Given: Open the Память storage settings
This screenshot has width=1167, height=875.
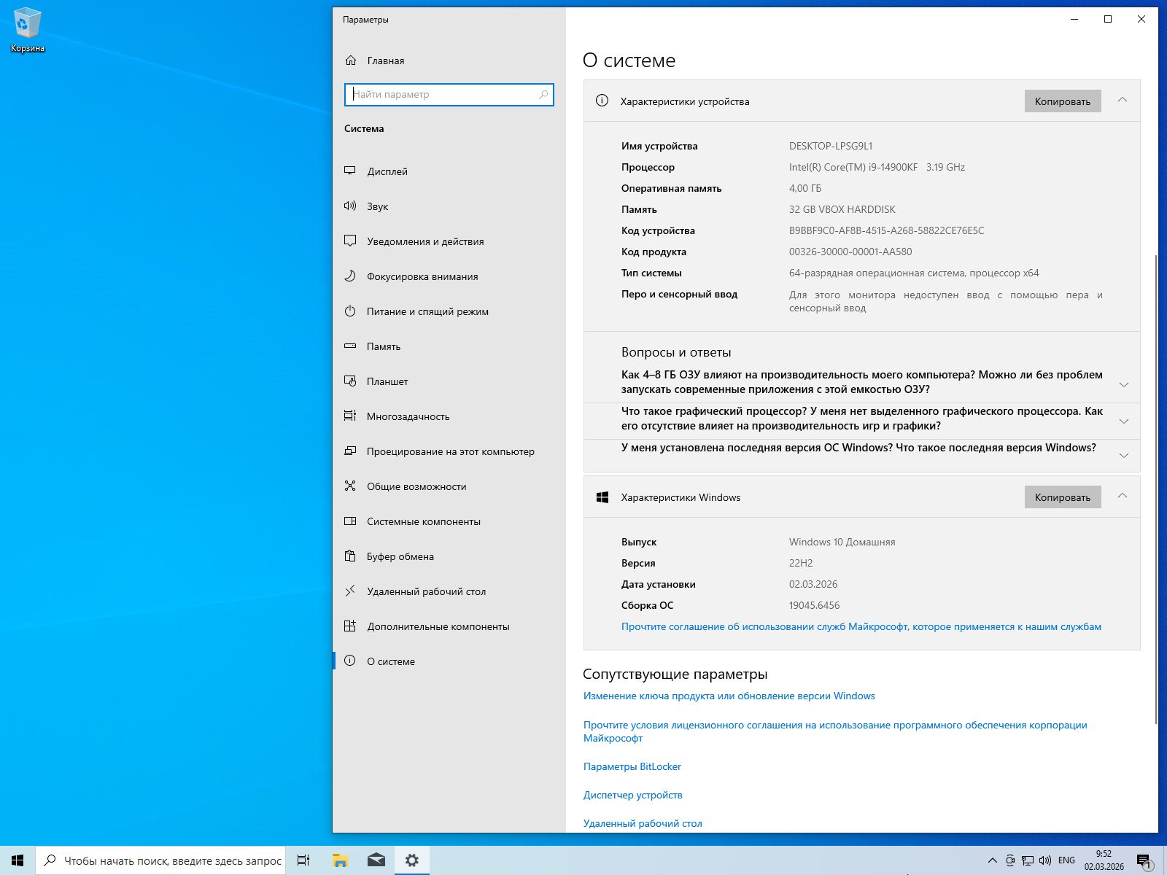Looking at the screenshot, I should (x=384, y=346).
